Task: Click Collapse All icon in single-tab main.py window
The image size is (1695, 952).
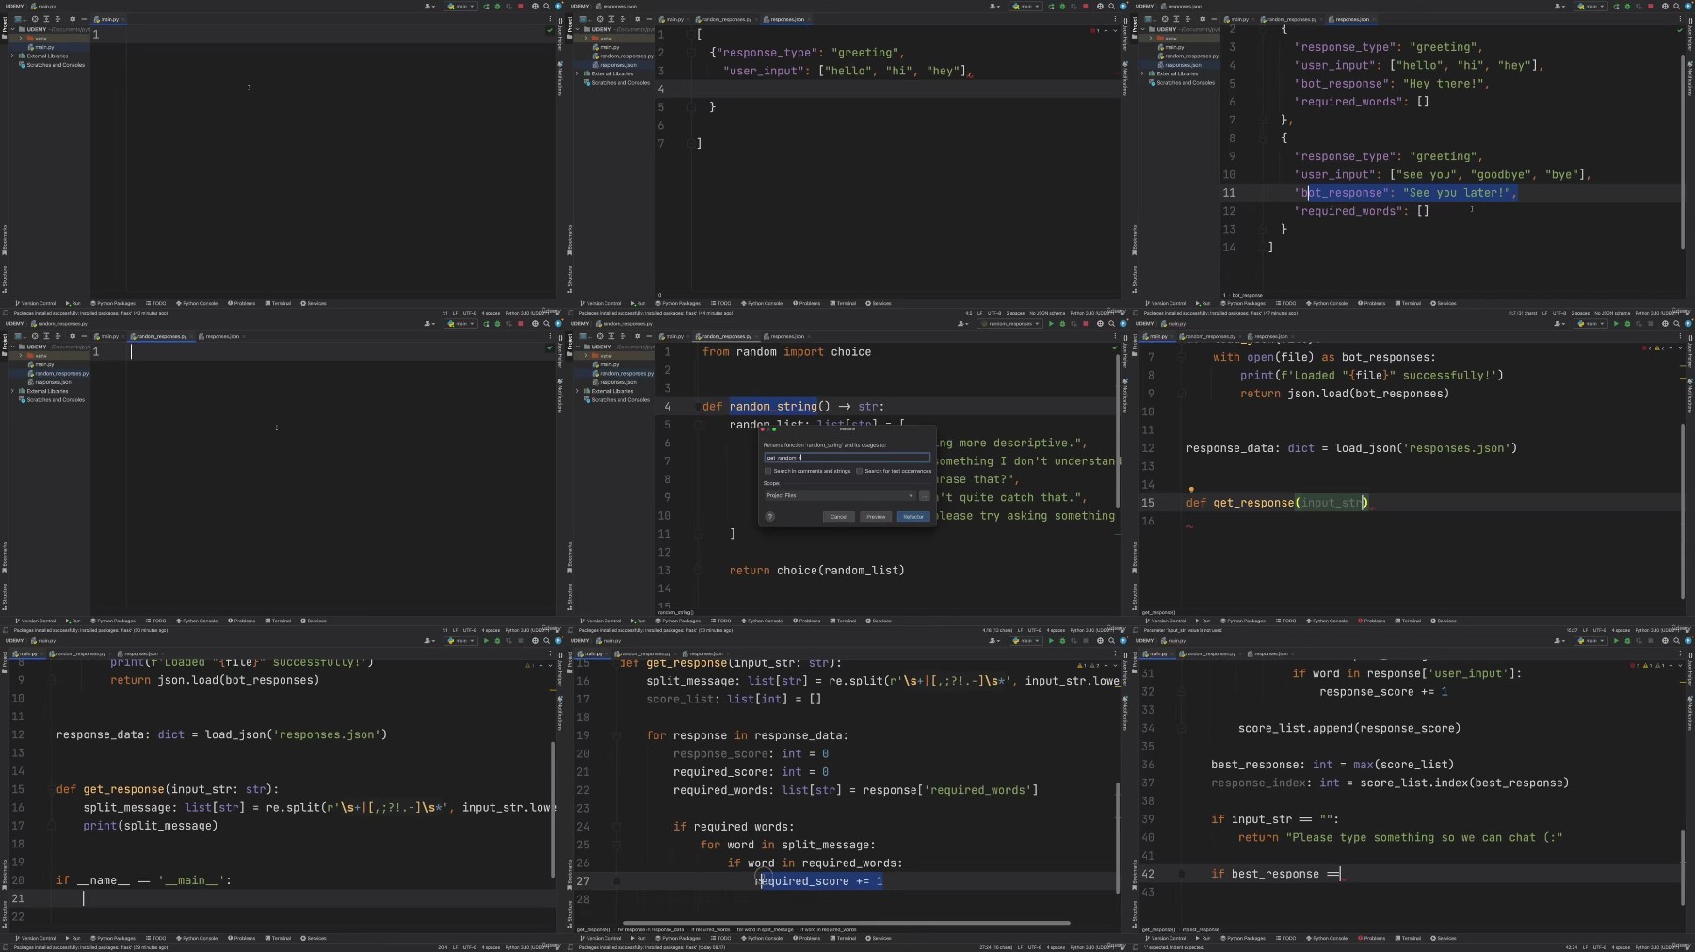Action: tap(57, 19)
